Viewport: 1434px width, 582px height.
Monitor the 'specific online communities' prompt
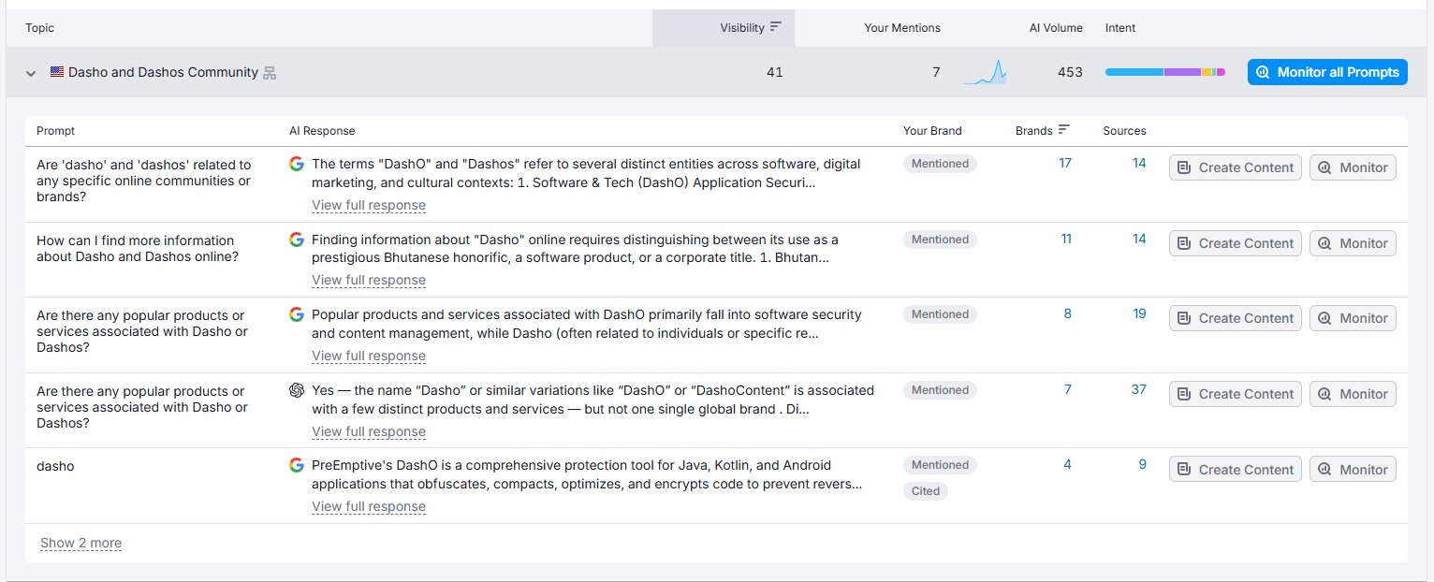(x=1353, y=167)
